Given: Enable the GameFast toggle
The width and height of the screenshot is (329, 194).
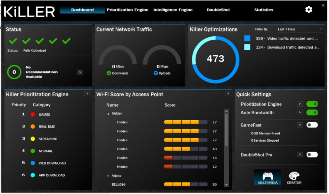Looking at the screenshot, I should pyautogui.click(x=312, y=125).
